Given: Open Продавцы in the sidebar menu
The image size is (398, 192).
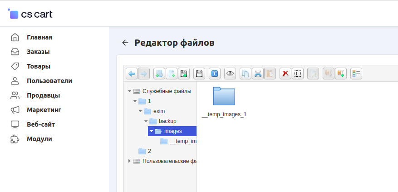Looking at the screenshot, I should (44, 95).
